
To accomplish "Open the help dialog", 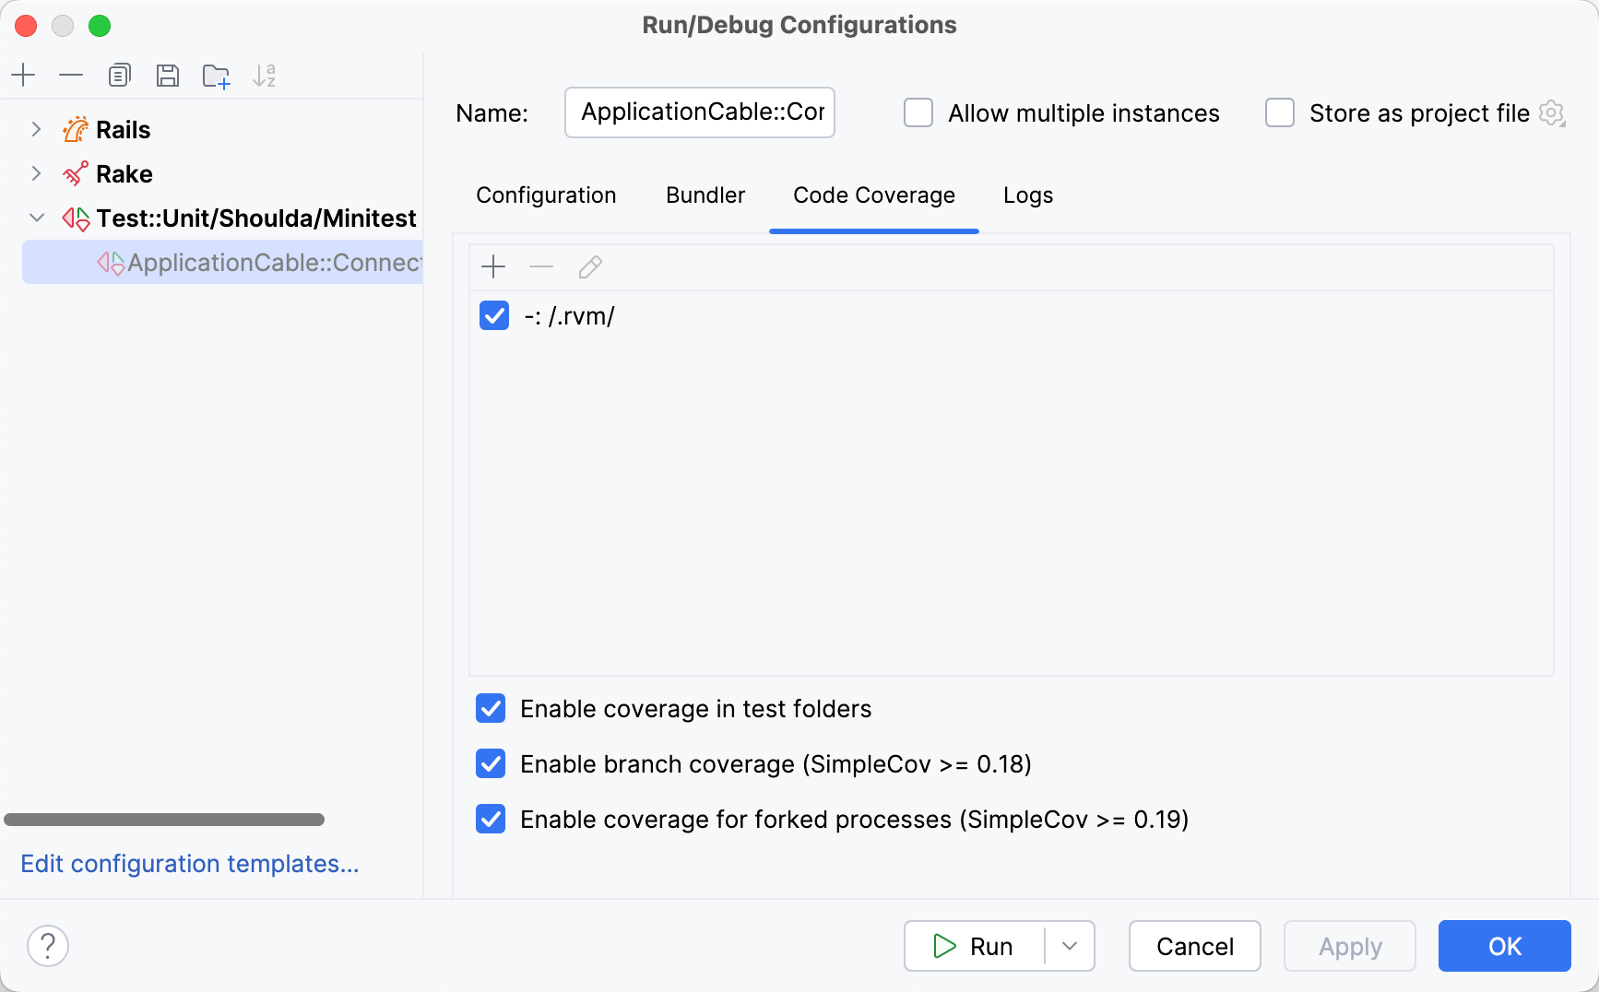I will point(48,945).
